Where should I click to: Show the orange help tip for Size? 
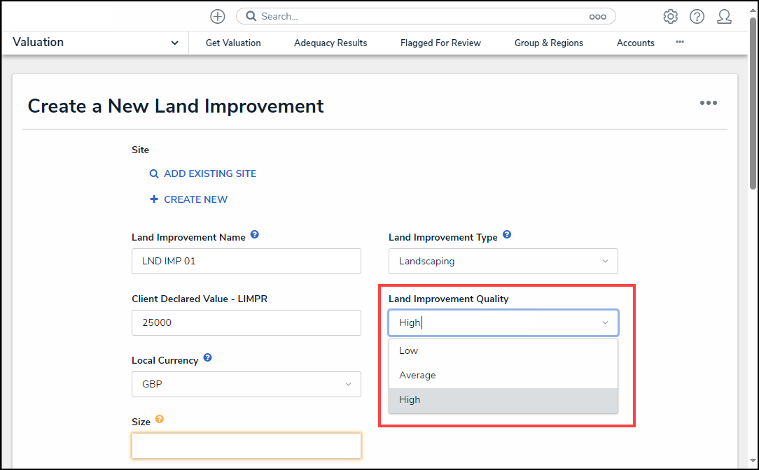pos(159,419)
